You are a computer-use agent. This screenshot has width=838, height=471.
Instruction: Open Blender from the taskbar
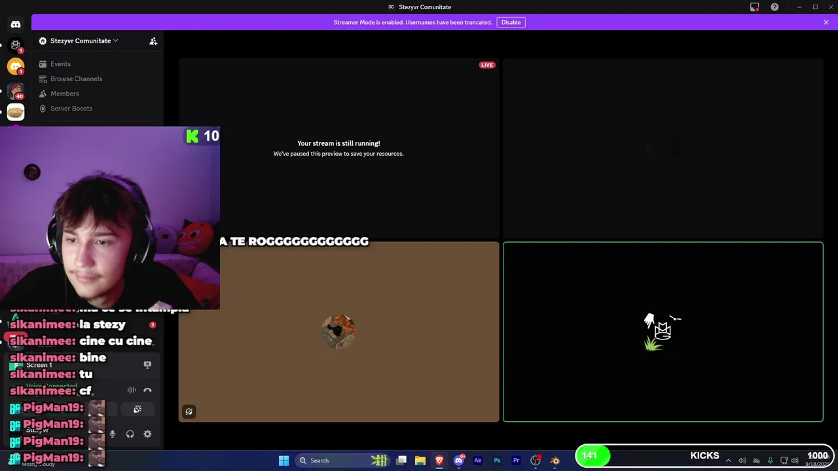(555, 461)
